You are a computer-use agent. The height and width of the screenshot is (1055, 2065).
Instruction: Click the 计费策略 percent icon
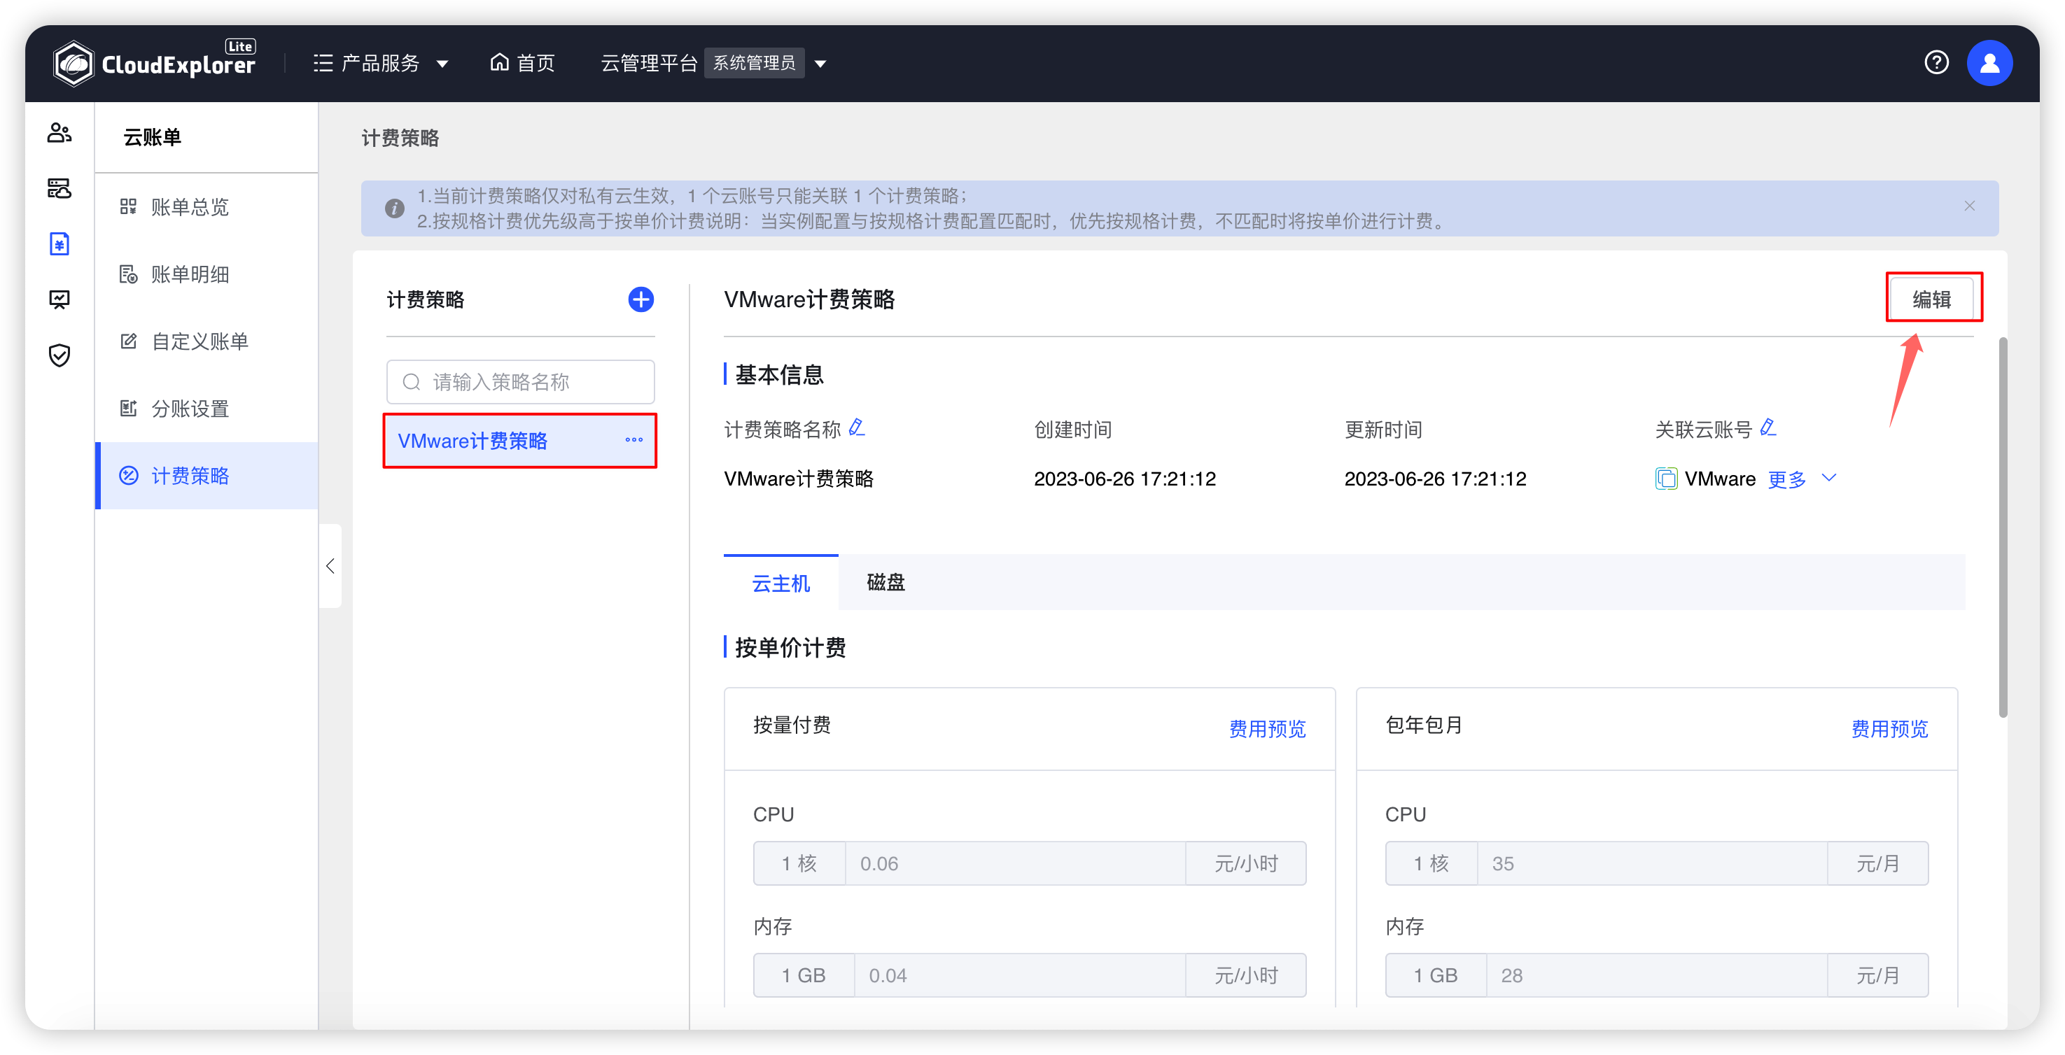128,476
